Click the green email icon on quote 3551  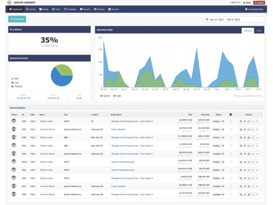tap(249, 186)
